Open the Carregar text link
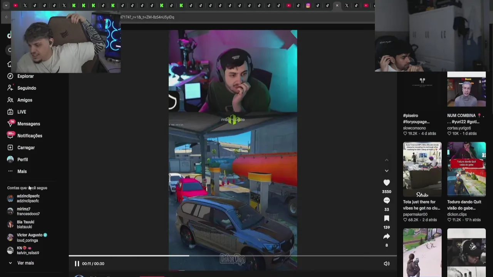The width and height of the screenshot is (493, 277). coord(26,148)
